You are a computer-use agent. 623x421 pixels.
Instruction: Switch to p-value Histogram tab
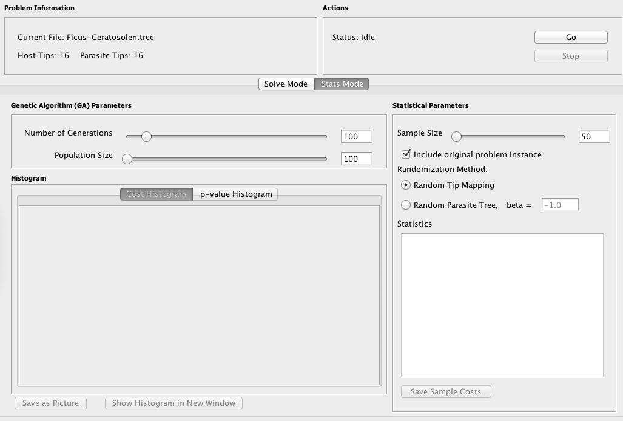pos(235,194)
